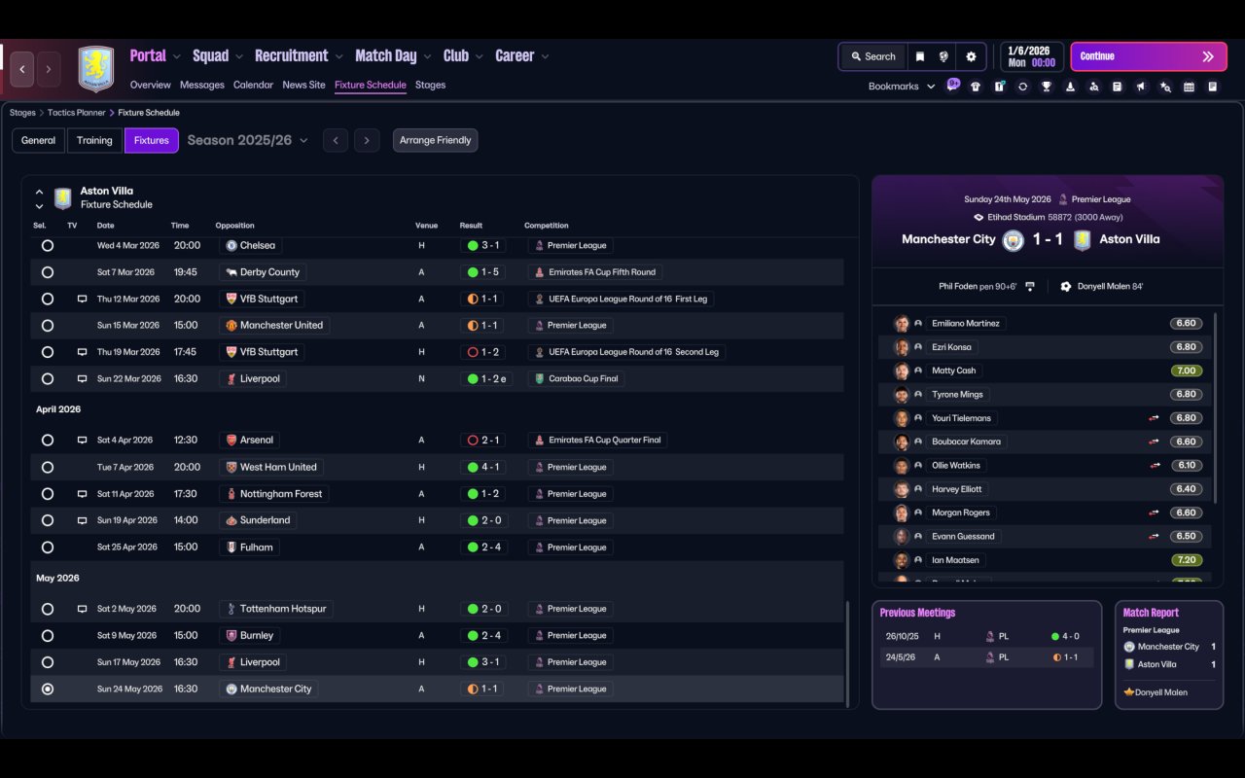
Task: Open the settings gear icon
Action: coord(971,56)
